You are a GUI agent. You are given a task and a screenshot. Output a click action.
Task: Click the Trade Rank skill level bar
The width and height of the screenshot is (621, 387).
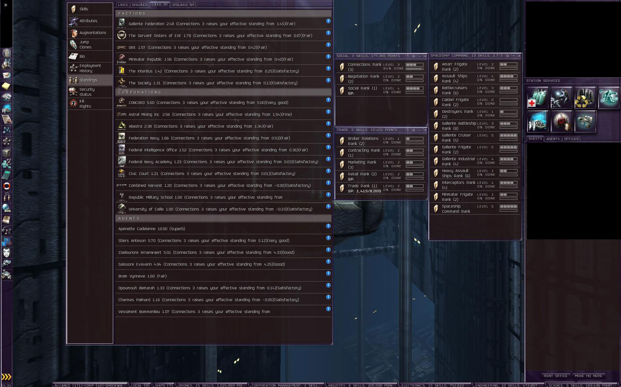point(415,186)
